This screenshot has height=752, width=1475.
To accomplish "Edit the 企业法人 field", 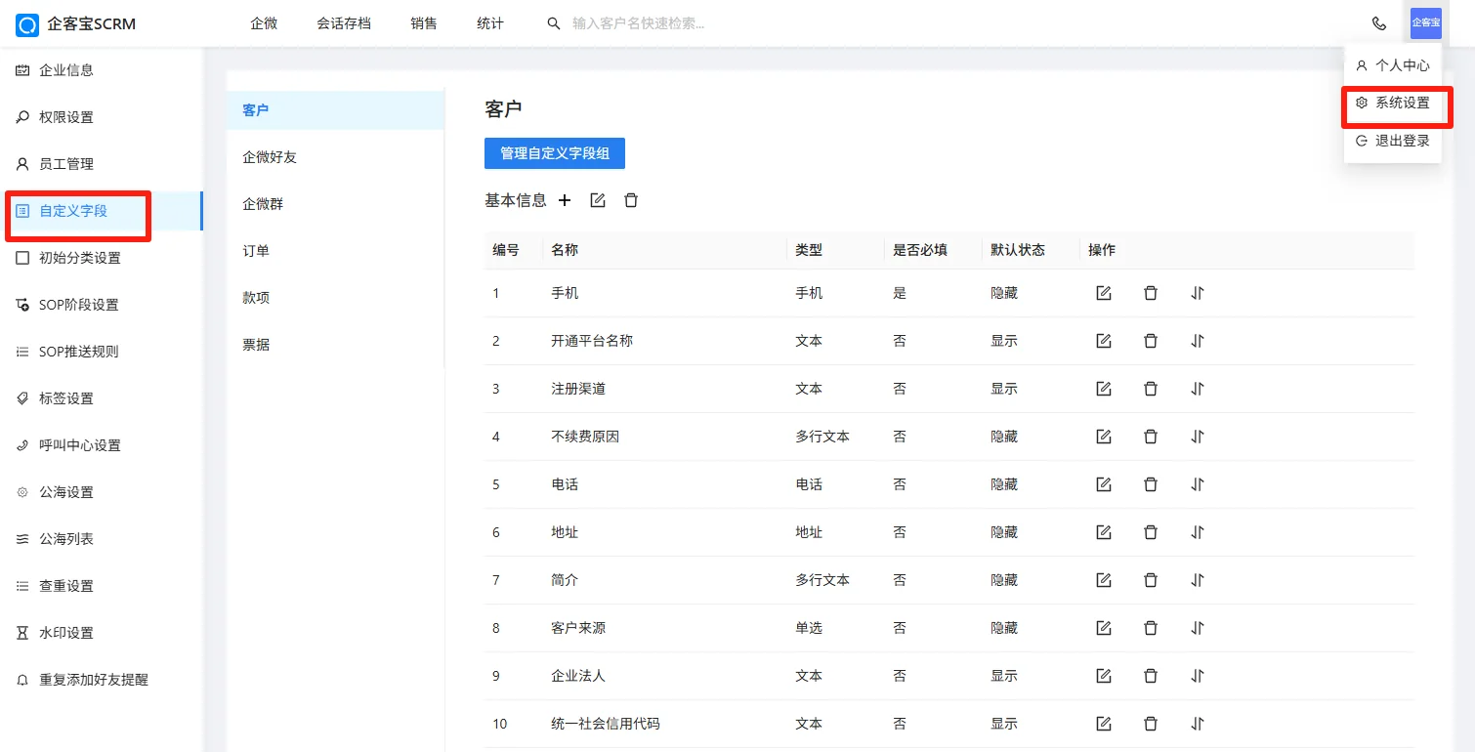I will 1104,676.
